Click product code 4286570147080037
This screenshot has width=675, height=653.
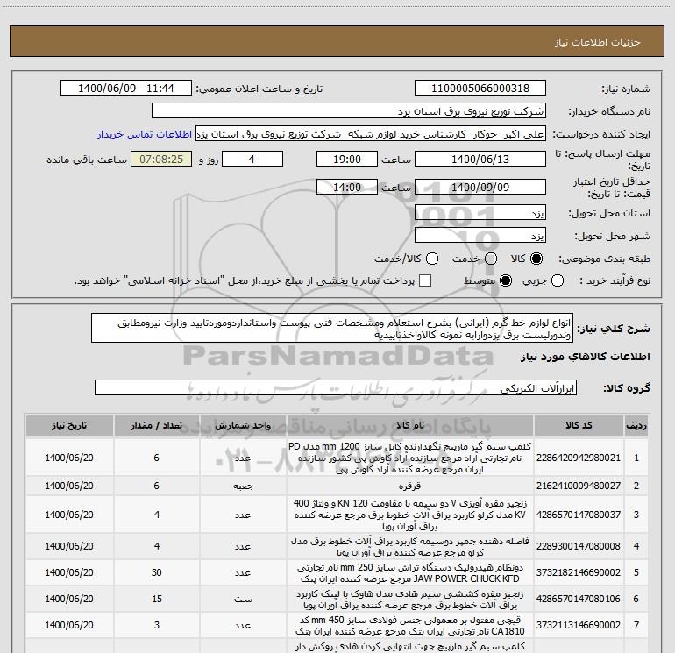(579, 515)
